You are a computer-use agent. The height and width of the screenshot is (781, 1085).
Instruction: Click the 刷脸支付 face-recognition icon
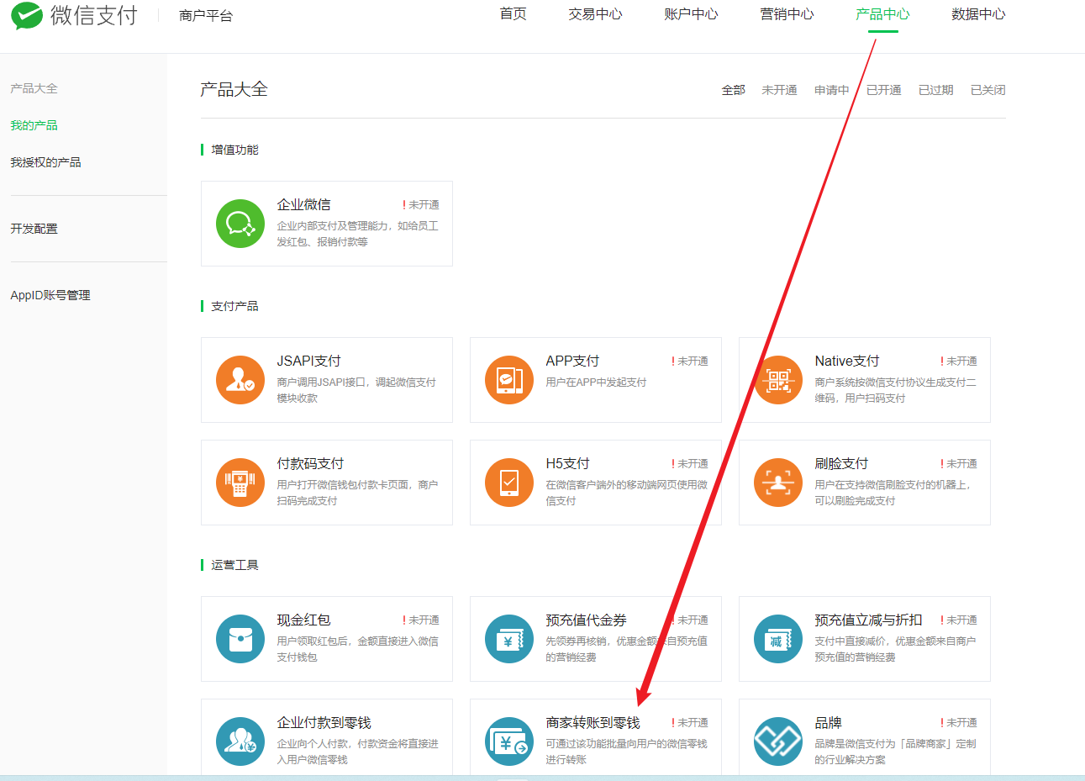(x=777, y=483)
